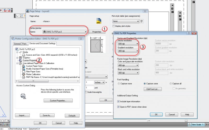This screenshot has height=130, width=209.
Task: Toggle Display plot styles checkbox
Action: click(x=114, y=26)
